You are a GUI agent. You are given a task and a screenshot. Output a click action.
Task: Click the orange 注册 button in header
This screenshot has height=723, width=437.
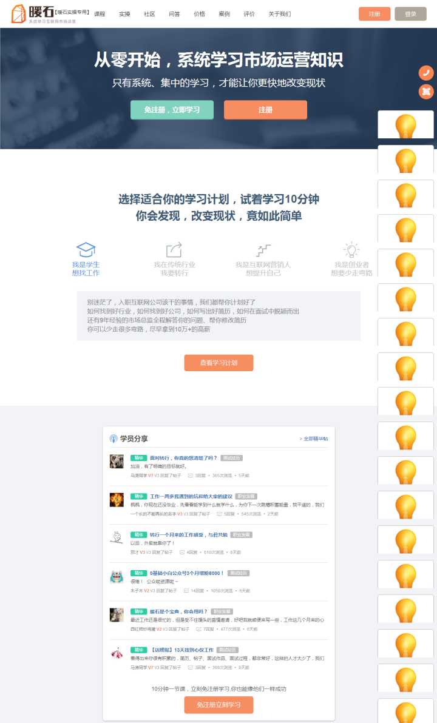point(374,14)
